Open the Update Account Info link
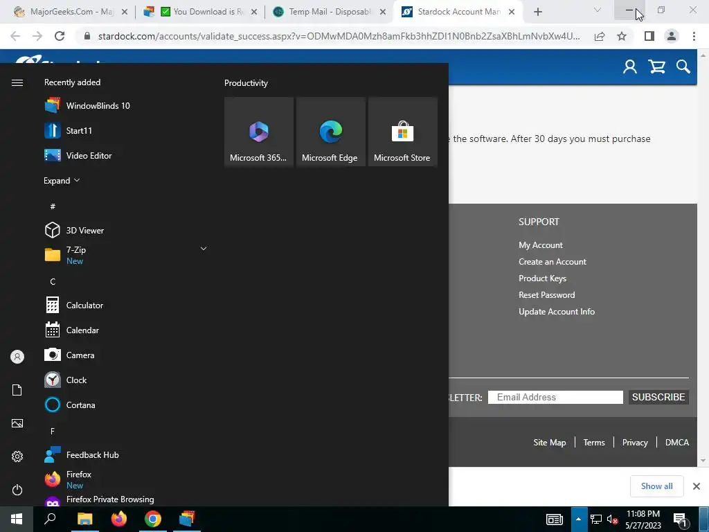 pos(557,312)
